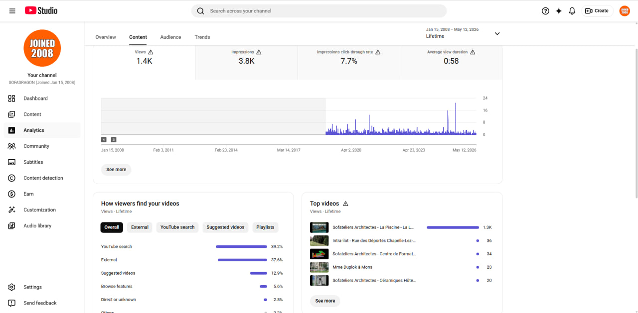638x313 pixels.
Task: Open the account avatar menu
Action: tap(625, 11)
